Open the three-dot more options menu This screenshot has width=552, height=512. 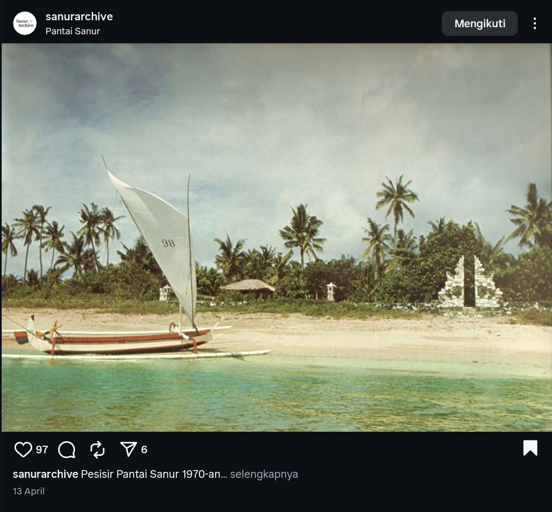pos(535,23)
